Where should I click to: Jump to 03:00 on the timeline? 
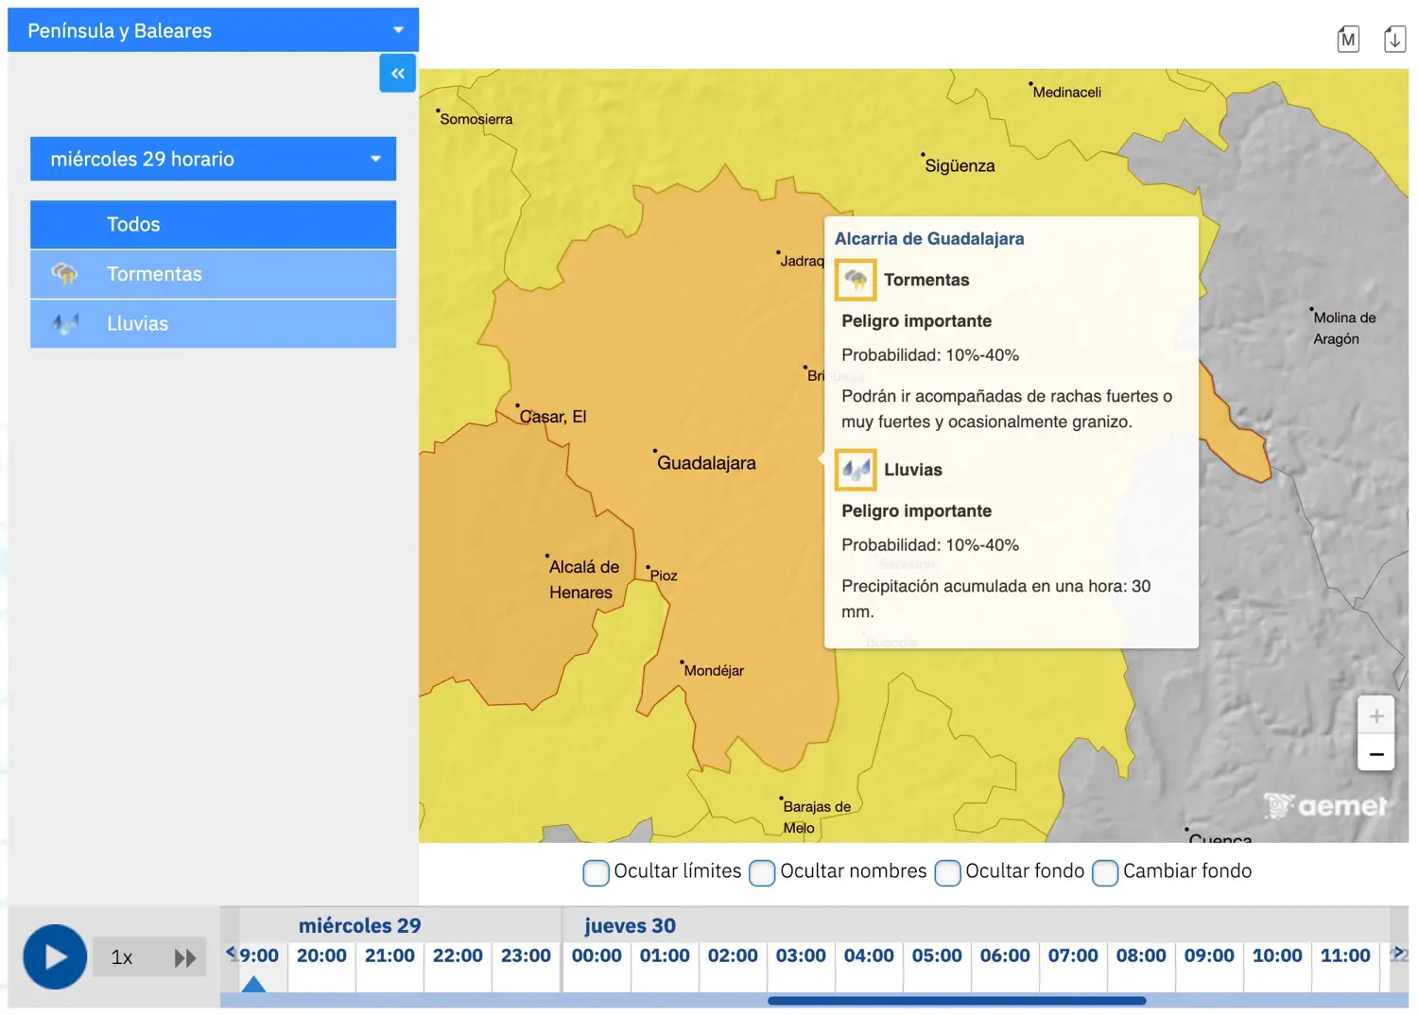point(801,956)
